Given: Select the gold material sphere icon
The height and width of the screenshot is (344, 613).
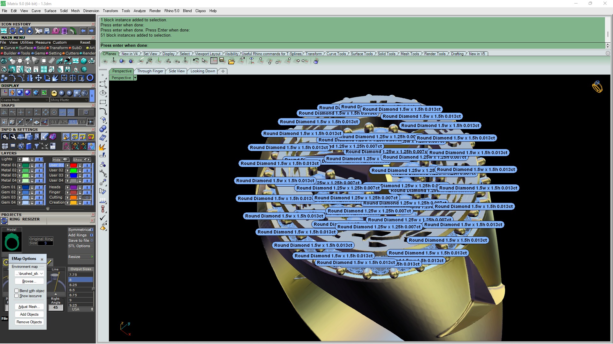Looking at the screenshot, I should [54, 93].
